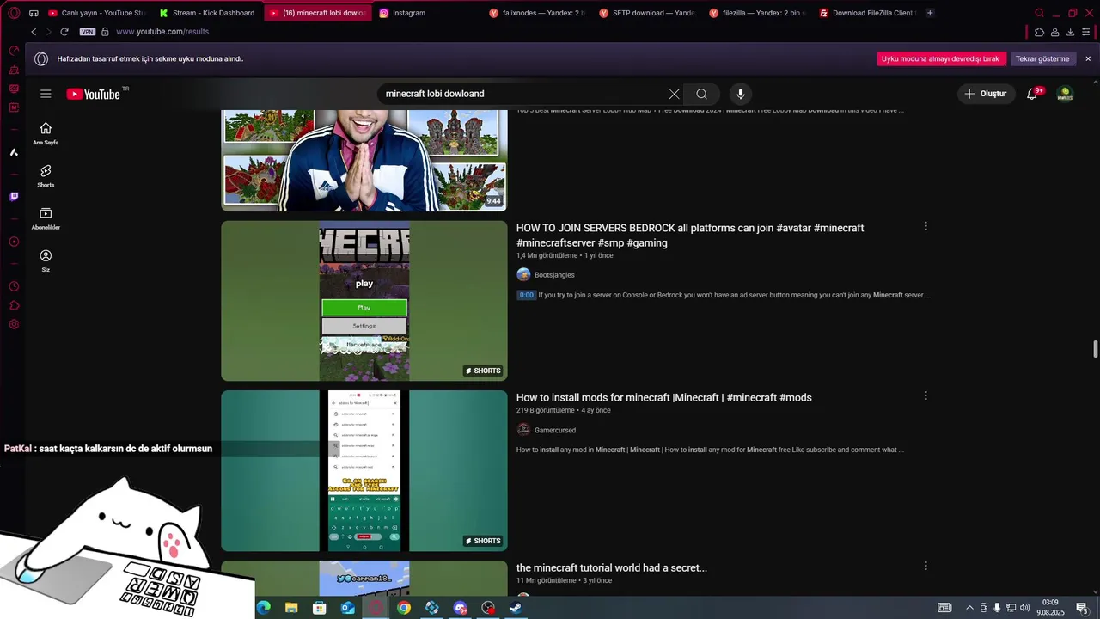Open options menu for install mods video
Image resolution: width=1100 pixels, height=619 pixels.
926,395
